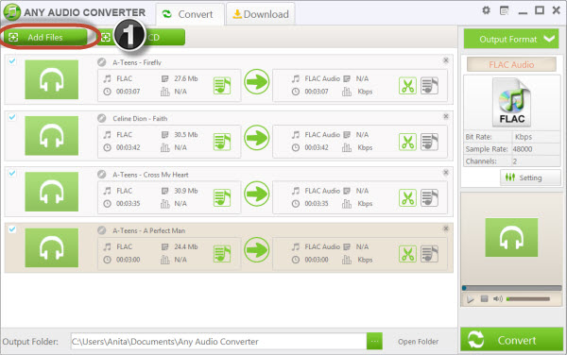Expand the Output Format dropdown
This screenshot has height=355, width=567.
coord(511,39)
